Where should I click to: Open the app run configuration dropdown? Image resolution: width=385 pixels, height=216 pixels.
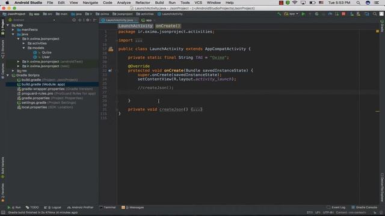click(291, 14)
